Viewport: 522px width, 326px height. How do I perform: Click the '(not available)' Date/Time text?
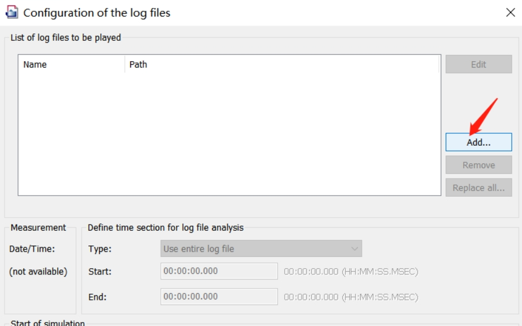(x=38, y=272)
